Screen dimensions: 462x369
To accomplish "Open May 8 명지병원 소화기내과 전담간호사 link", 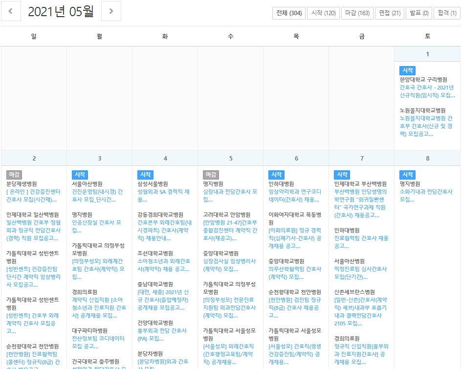I will pyautogui.click(x=426, y=196).
